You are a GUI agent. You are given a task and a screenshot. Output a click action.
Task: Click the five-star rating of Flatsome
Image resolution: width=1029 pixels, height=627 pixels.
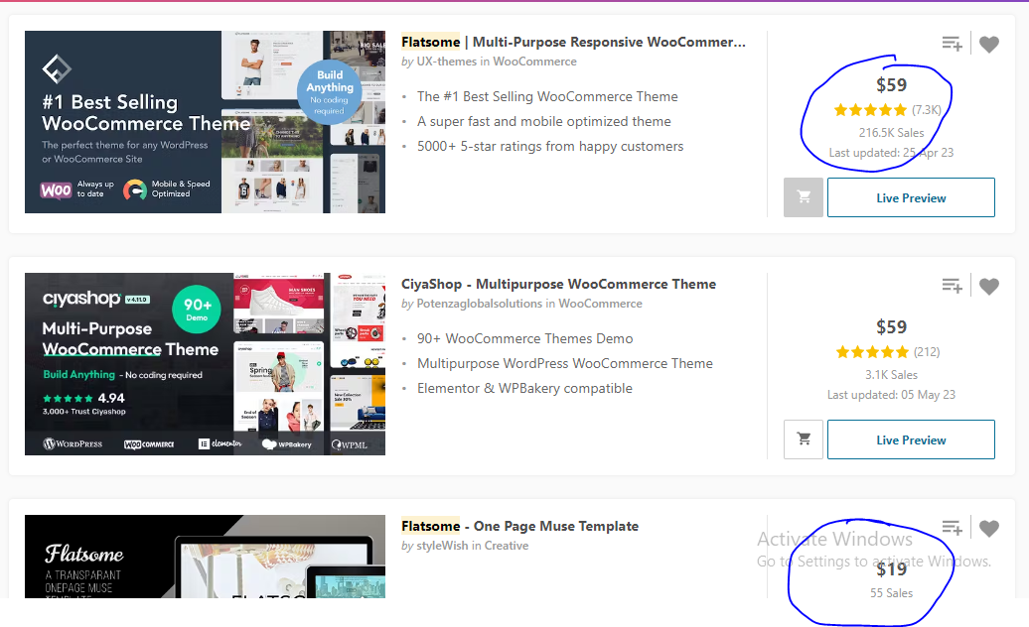870,110
